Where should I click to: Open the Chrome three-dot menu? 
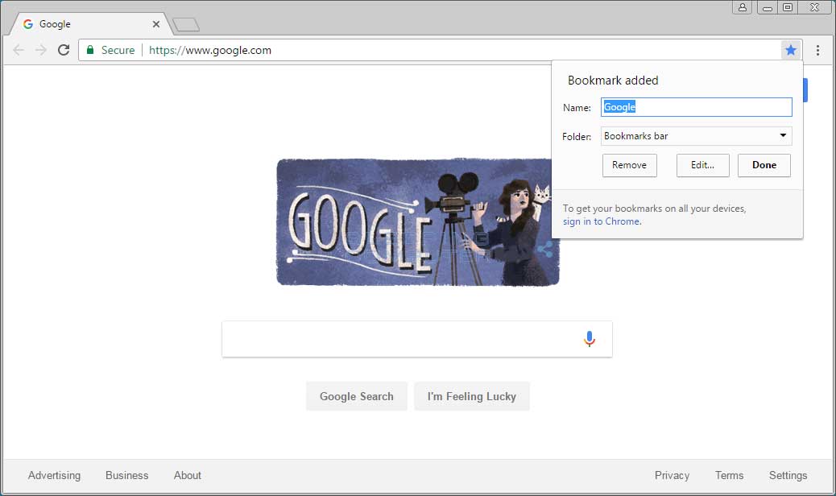pos(817,50)
